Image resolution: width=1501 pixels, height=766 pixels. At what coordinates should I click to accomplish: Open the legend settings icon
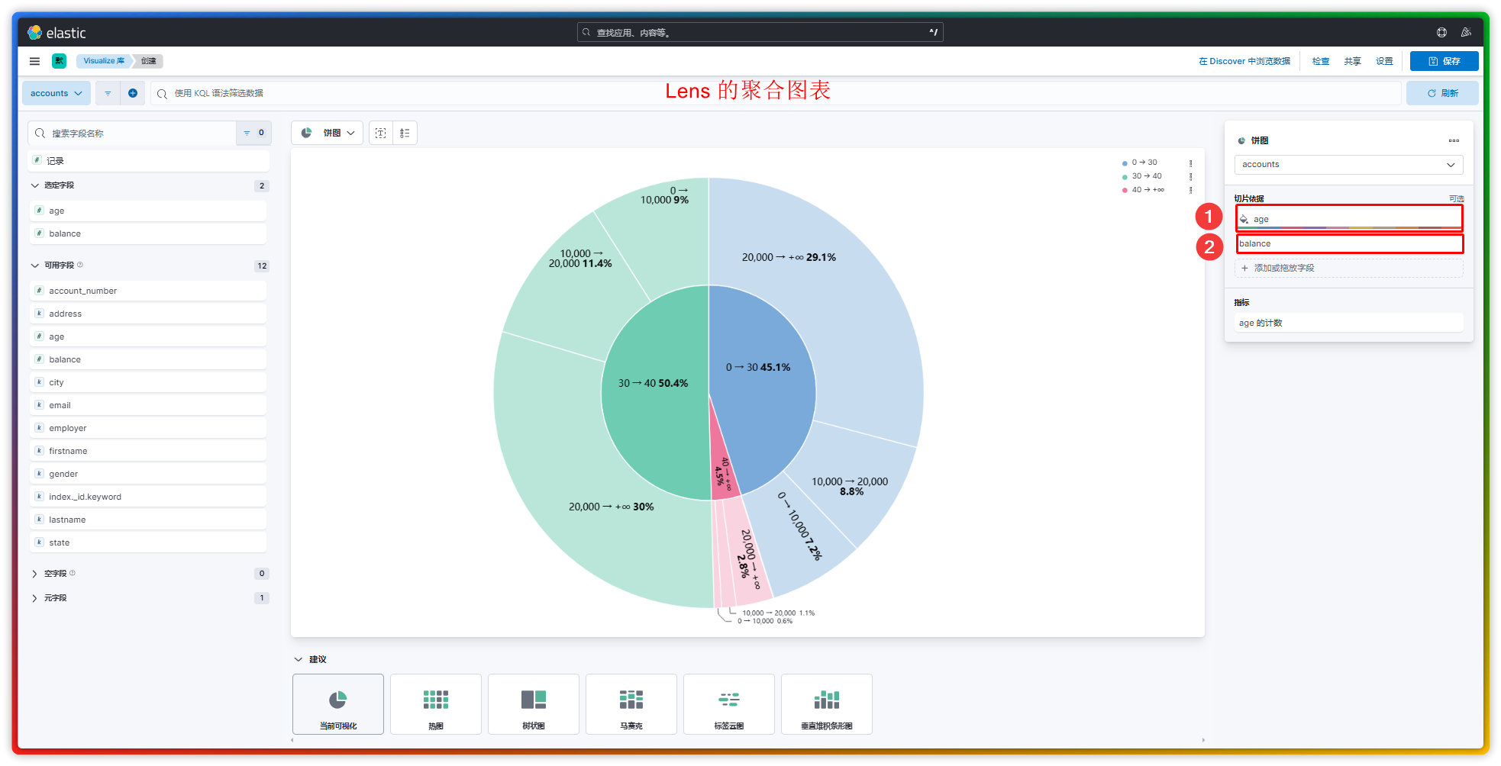(405, 133)
